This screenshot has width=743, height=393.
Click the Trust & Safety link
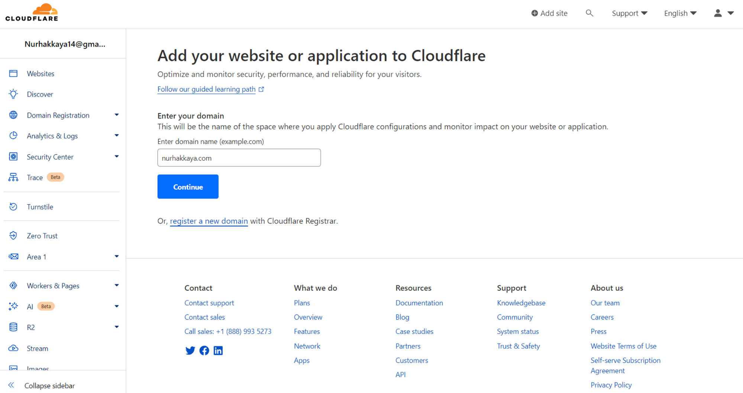click(519, 346)
